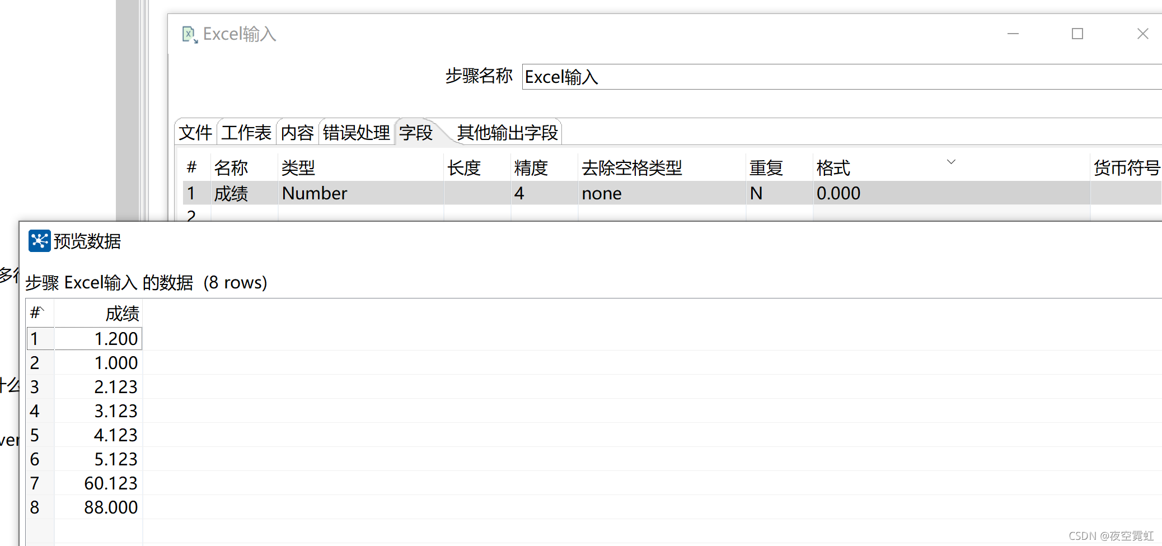Maximize the Excel输入 dialog
The width and height of the screenshot is (1162, 546).
tap(1077, 34)
